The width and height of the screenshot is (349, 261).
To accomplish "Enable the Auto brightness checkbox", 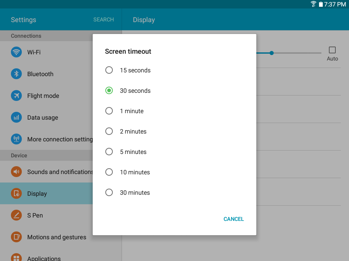I will (332, 50).
